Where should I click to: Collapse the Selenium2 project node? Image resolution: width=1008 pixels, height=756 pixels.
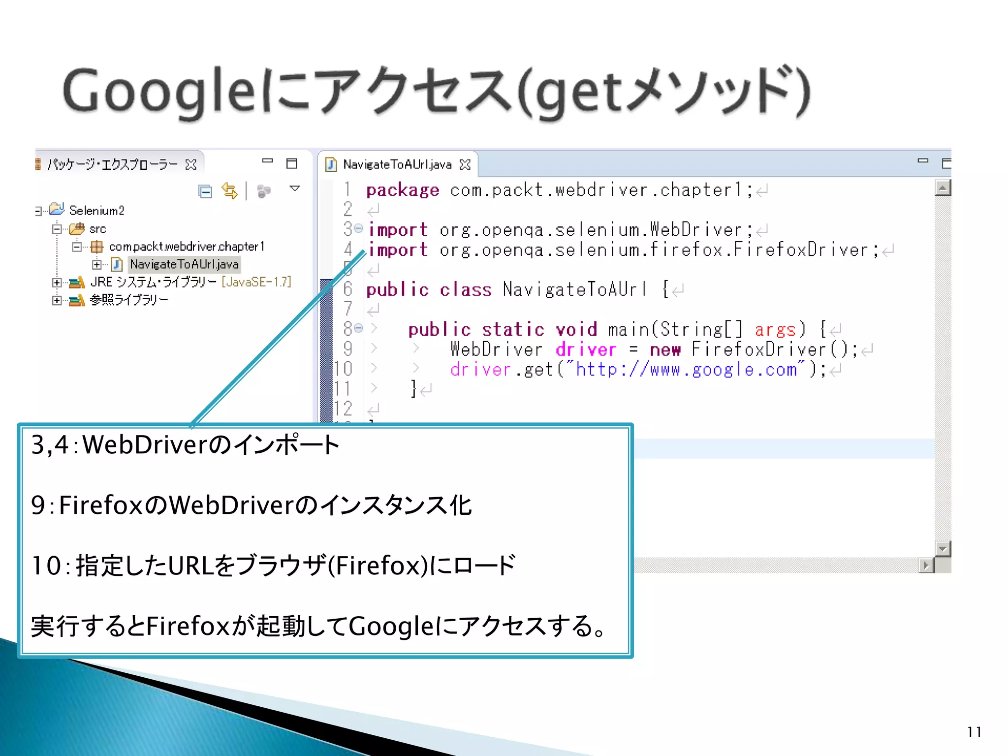pos(38,211)
